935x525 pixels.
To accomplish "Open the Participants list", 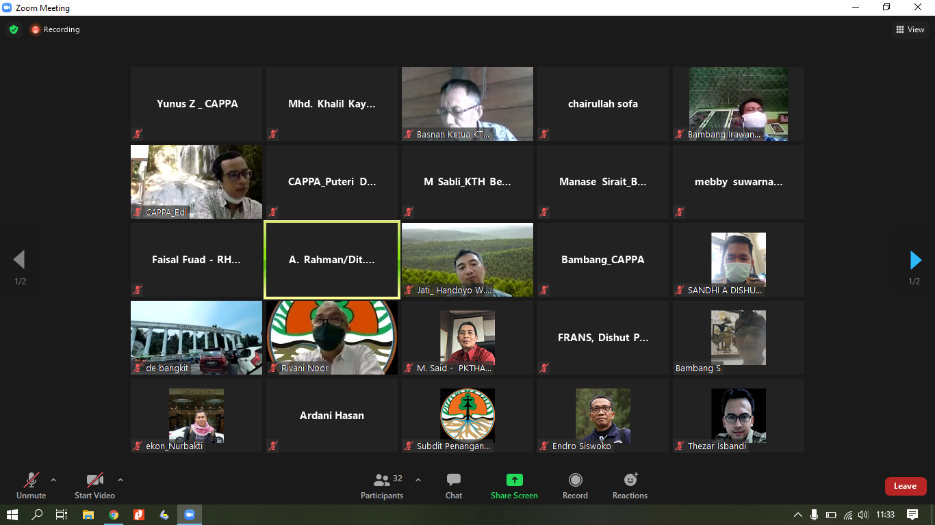I will click(x=382, y=486).
